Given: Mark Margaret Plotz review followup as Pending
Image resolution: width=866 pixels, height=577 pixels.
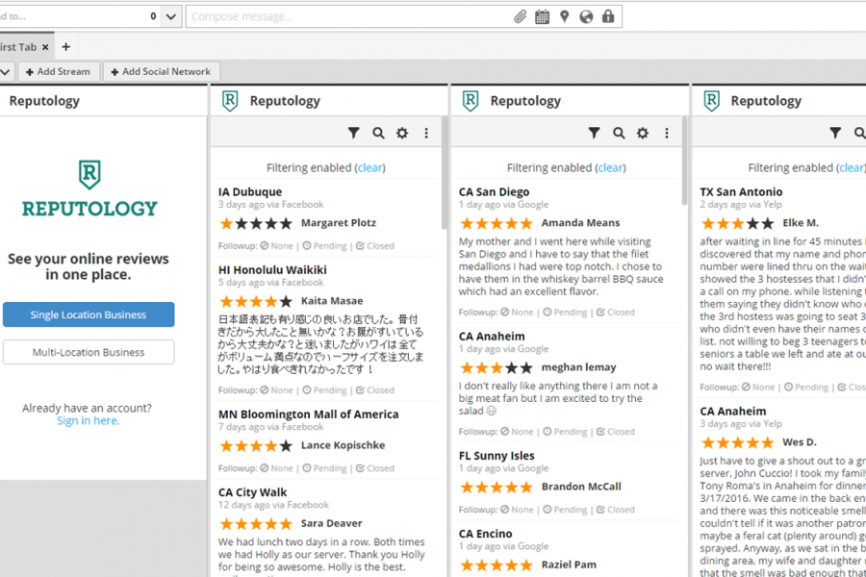Looking at the screenshot, I should [325, 246].
